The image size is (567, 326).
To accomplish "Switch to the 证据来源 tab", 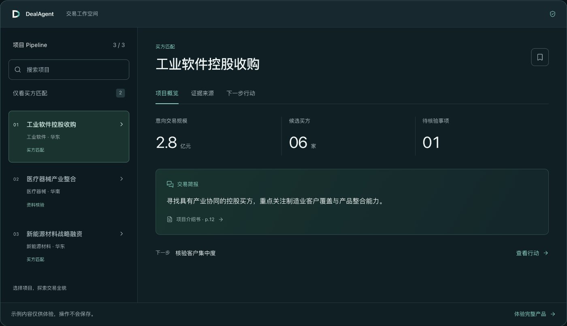I will pos(202,93).
